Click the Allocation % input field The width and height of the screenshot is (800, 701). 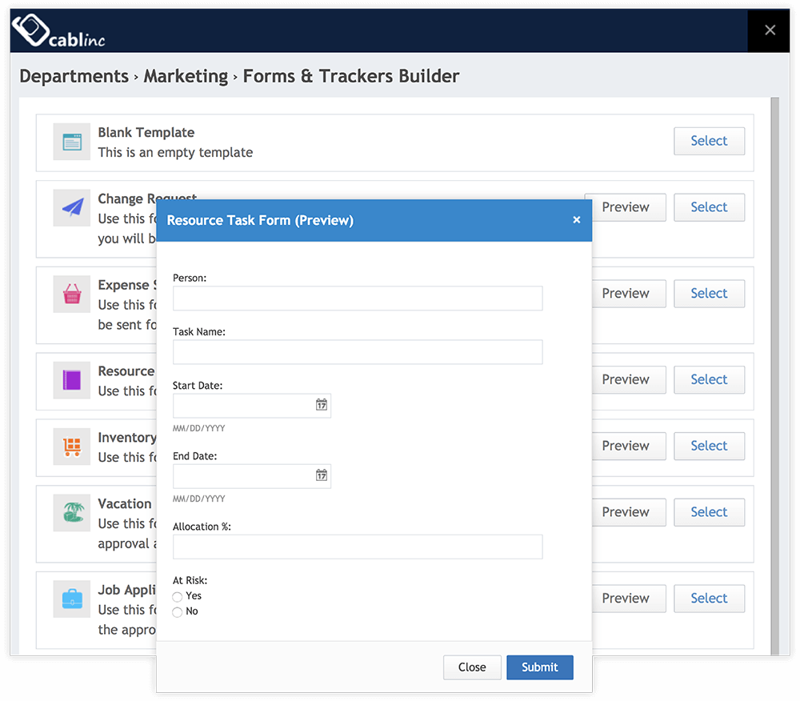357,547
